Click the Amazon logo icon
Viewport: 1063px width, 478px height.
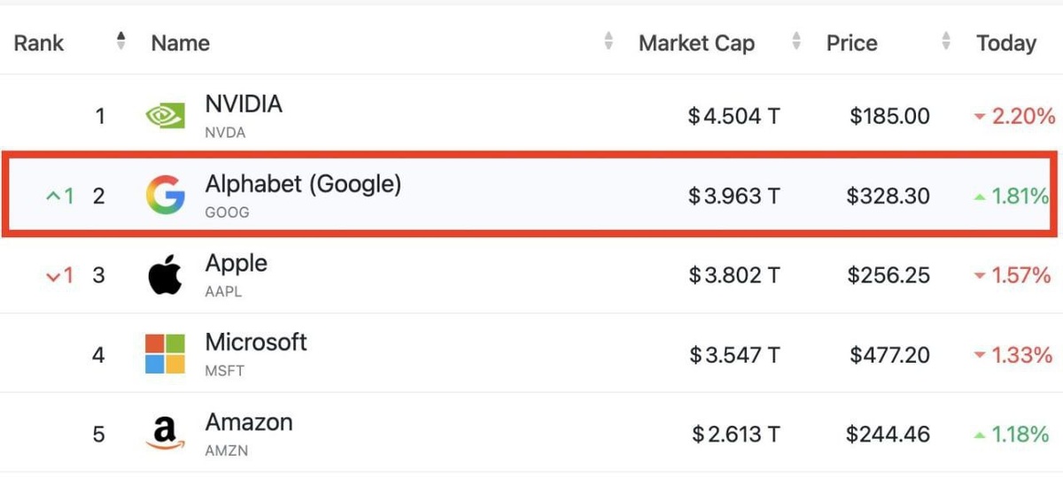[x=165, y=434]
